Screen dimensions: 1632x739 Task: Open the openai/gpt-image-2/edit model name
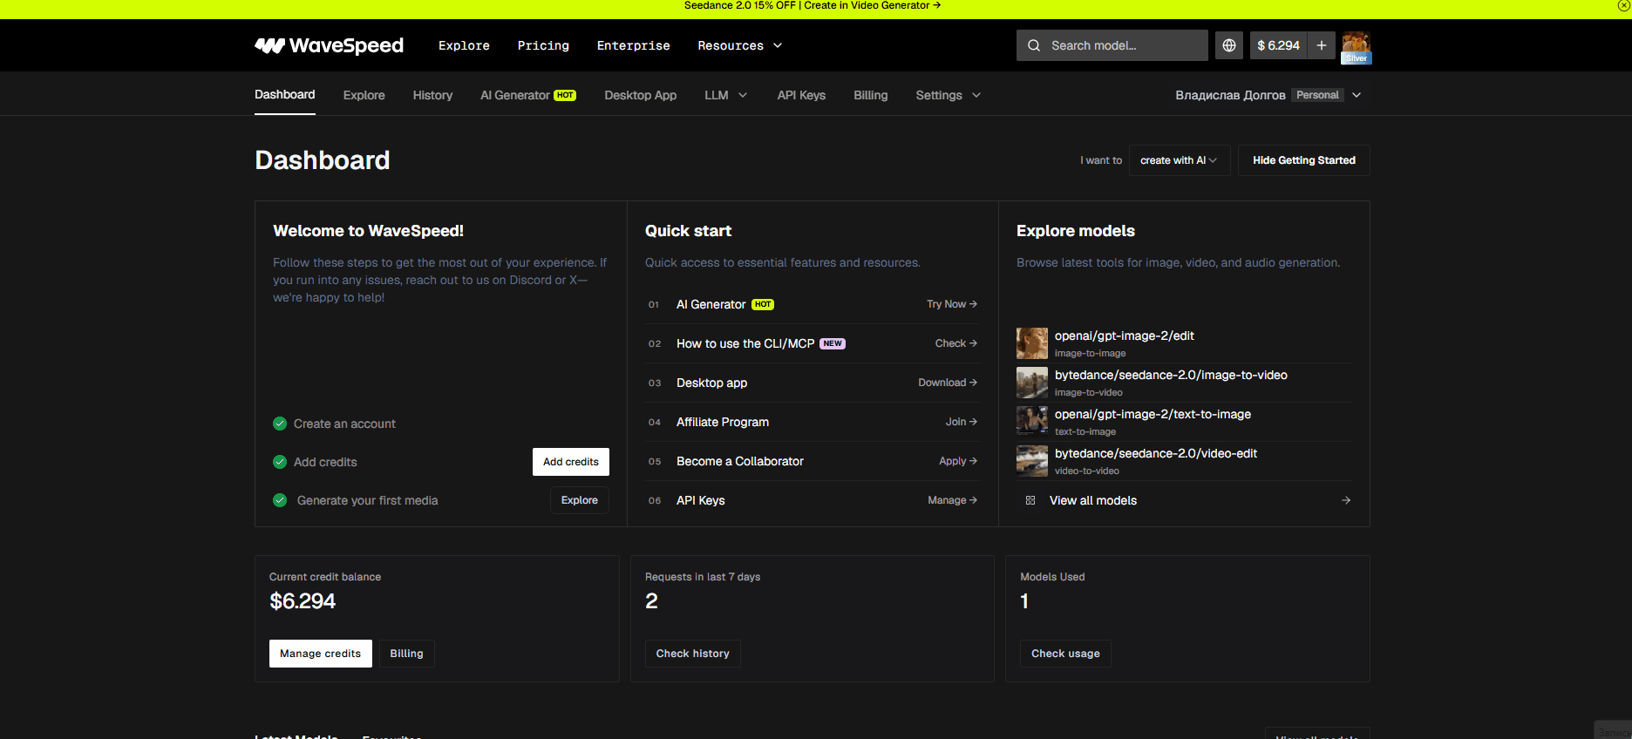pos(1125,336)
